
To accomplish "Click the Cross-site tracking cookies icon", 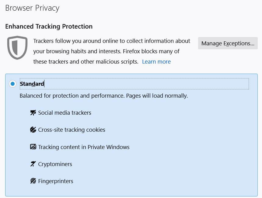I will (33, 130).
